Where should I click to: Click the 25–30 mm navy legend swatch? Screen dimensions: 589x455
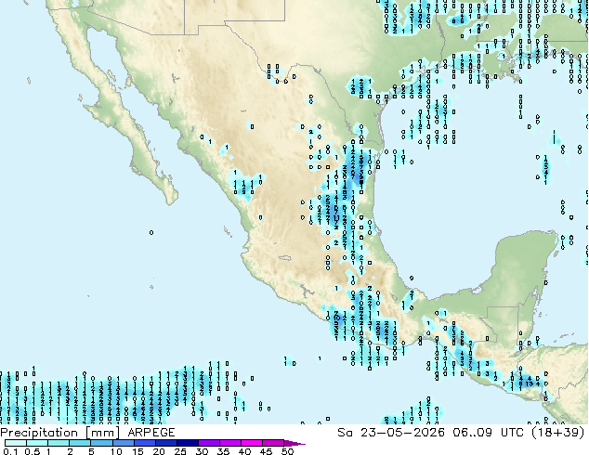[187, 443]
